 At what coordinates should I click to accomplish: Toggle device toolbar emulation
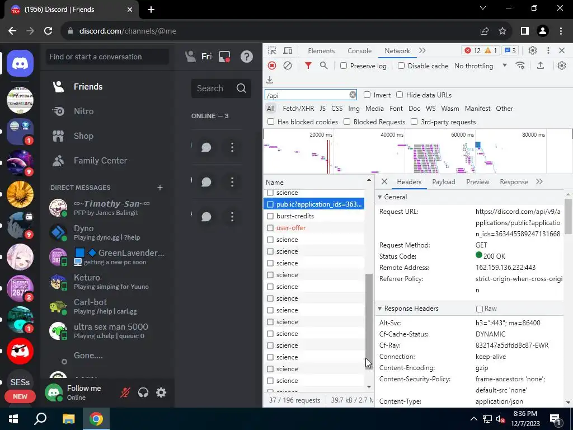tap(288, 50)
